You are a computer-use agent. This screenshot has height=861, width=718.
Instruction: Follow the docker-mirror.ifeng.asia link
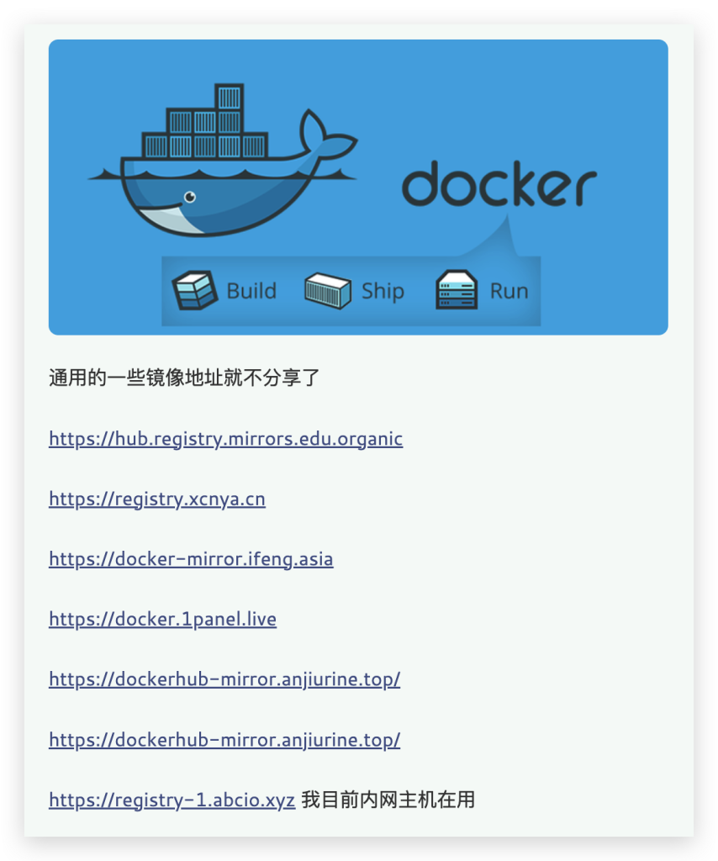(x=191, y=559)
